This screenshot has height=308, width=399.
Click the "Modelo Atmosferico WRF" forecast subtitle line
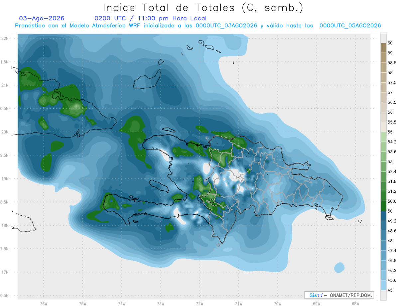(198, 26)
